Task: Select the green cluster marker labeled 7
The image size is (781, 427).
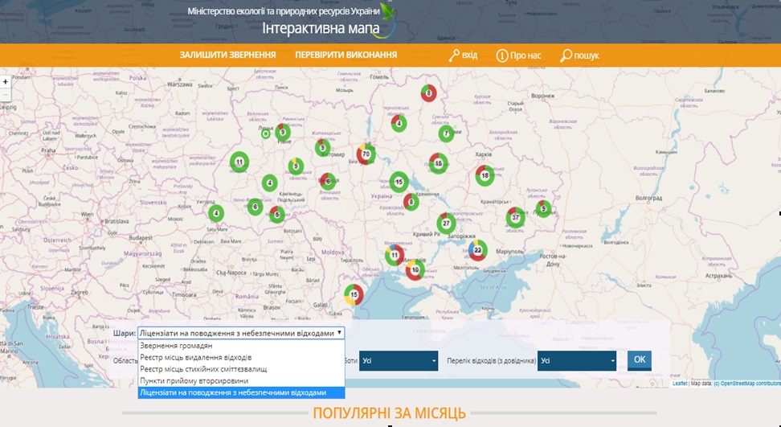Action: pos(446,133)
